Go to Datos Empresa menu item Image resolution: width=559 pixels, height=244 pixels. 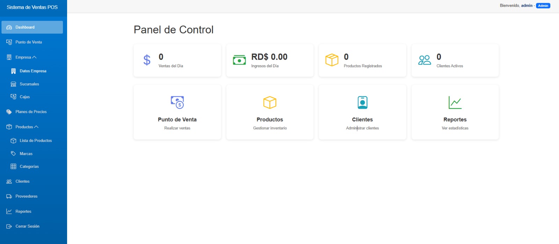click(33, 71)
